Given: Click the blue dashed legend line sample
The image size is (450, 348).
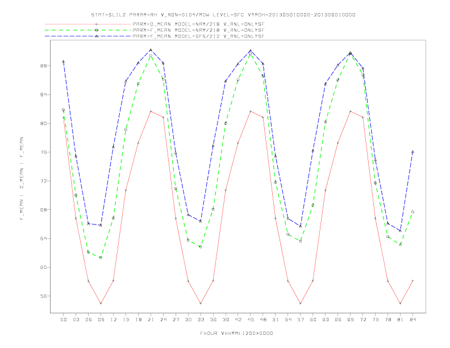Looking at the screenshot, I should pyautogui.click(x=88, y=36).
